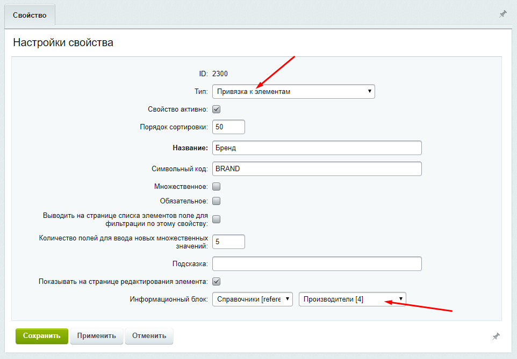Click the empty 'Подсказка' input field
Image resolution: width=517 pixels, height=359 pixels.
tap(317, 264)
